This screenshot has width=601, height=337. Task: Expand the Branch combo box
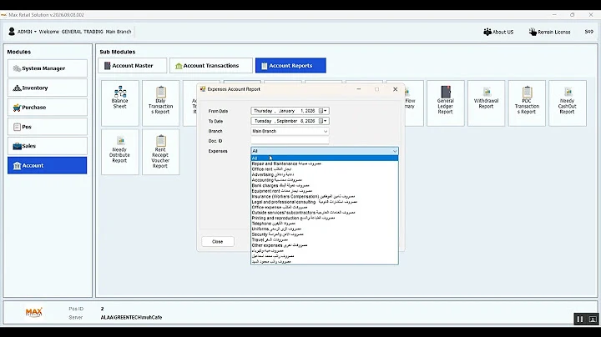290,131
